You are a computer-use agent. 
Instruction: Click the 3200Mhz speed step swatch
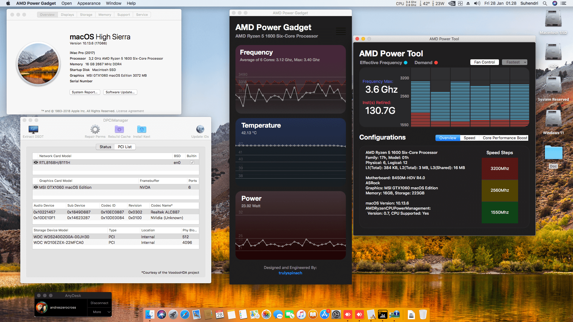pos(500,168)
